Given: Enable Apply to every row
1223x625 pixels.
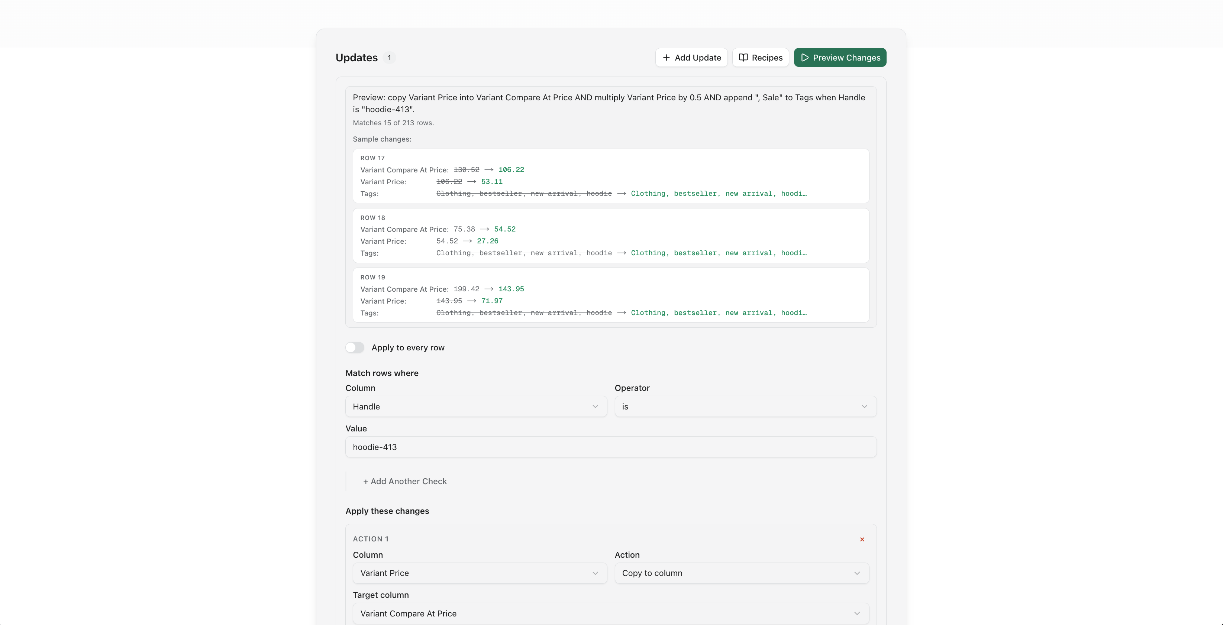Looking at the screenshot, I should pyautogui.click(x=355, y=347).
